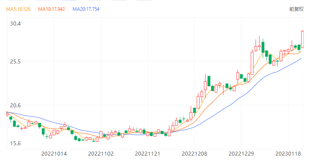309x162 pixels.
Task: Click the 25.5 price axis label
Action: pos(15,62)
